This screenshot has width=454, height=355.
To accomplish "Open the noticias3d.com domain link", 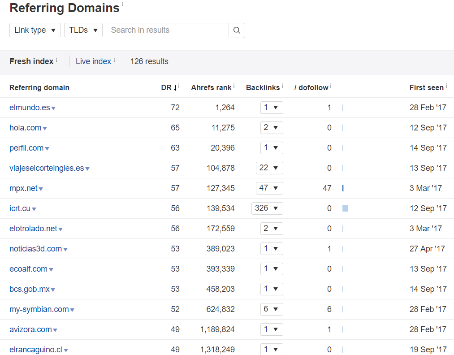I will [x=35, y=249].
